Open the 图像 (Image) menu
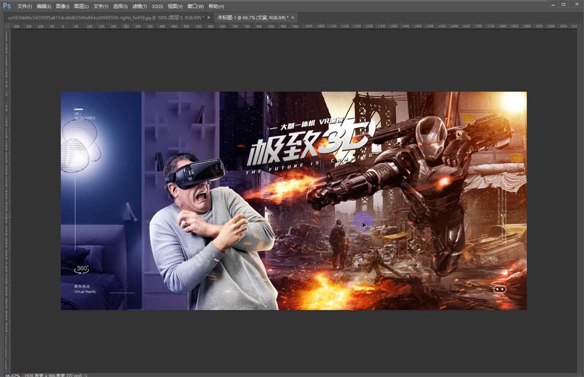 point(64,6)
